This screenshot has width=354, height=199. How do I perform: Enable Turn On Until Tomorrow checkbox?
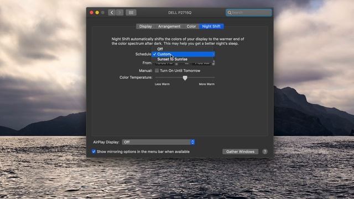click(157, 71)
